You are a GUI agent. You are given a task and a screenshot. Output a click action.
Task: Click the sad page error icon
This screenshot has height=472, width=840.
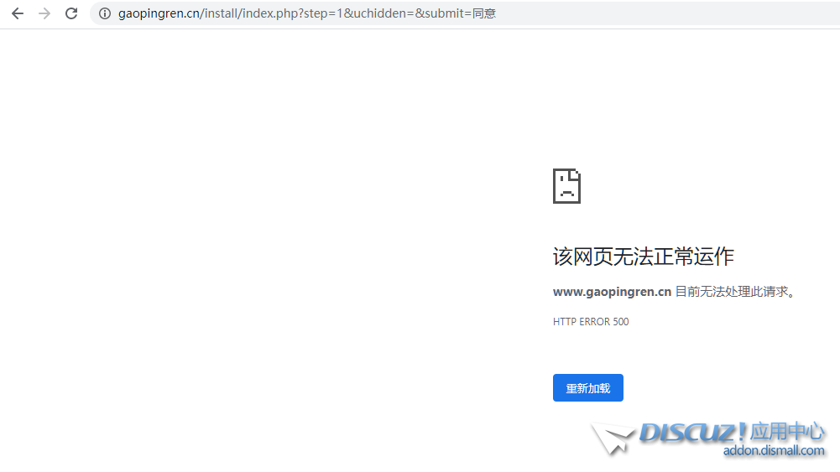566,186
